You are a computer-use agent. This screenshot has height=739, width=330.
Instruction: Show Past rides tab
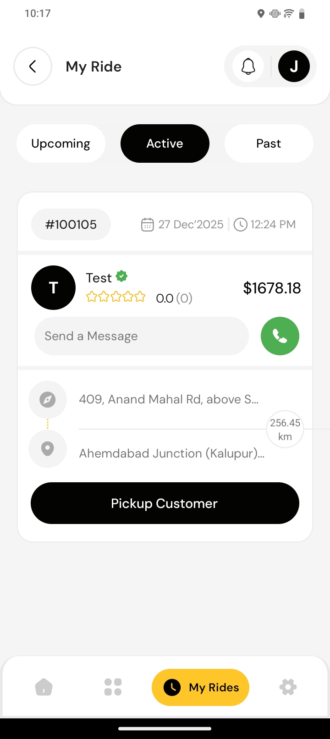pos(269,143)
